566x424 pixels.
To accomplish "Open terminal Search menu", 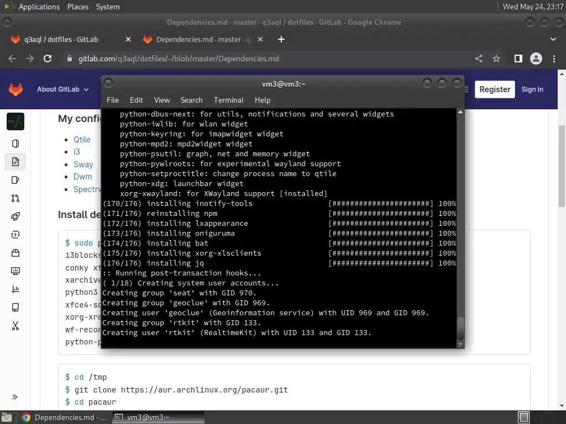I will click(x=191, y=100).
